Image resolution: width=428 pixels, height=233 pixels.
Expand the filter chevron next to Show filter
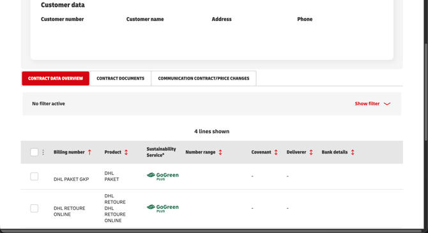point(387,104)
